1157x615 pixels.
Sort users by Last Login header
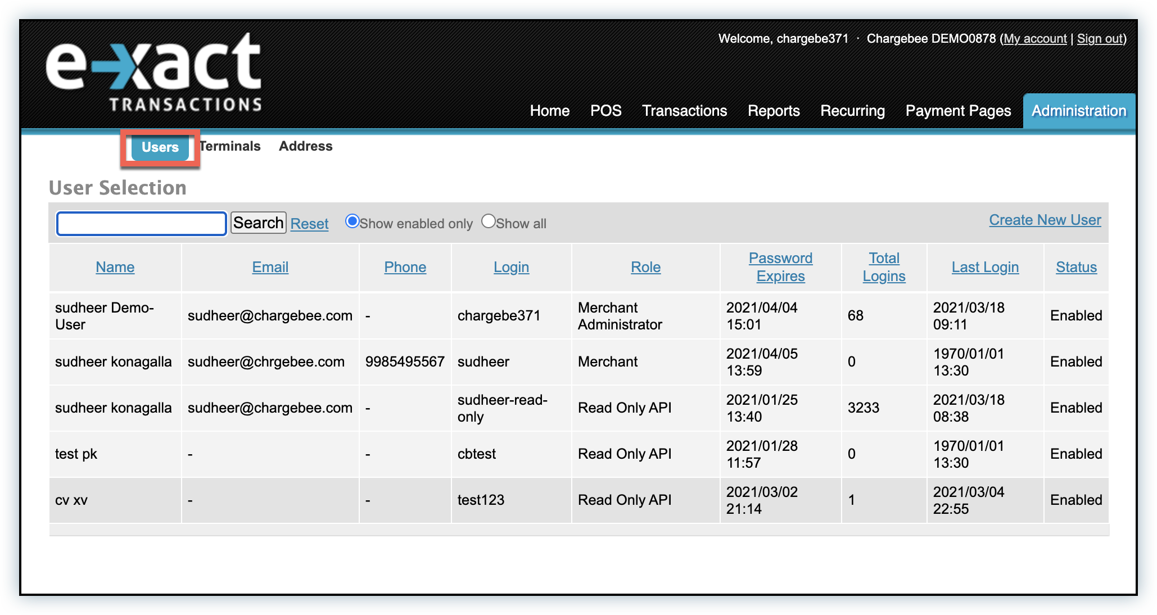coord(985,267)
